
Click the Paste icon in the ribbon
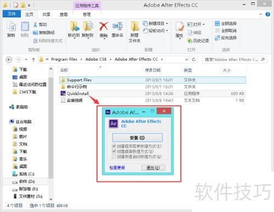pos(25,26)
